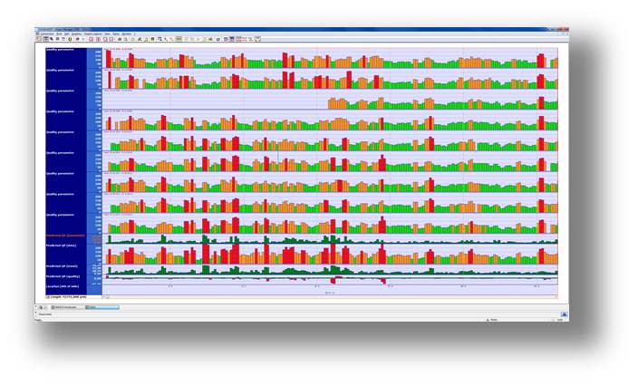This screenshot has width=638, height=385.
Task: Click the last icon at toolbar's right end
Action: point(258,39)
